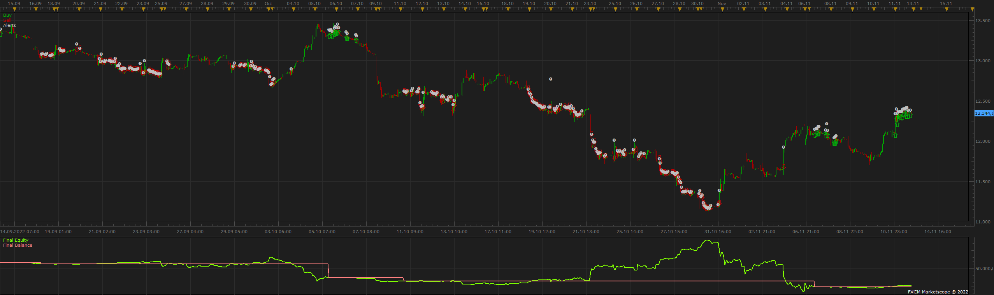
Task: Click the 13.000 price scale label
Action: [x=983, y=61]
